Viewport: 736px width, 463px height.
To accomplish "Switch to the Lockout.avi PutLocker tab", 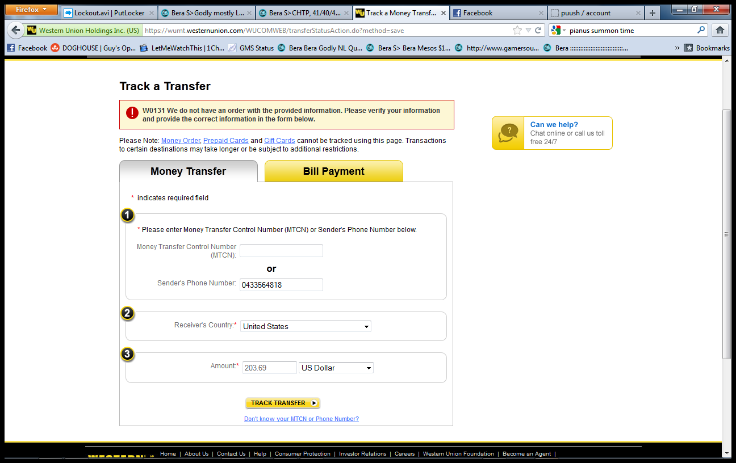I will [x=108, y=13].
